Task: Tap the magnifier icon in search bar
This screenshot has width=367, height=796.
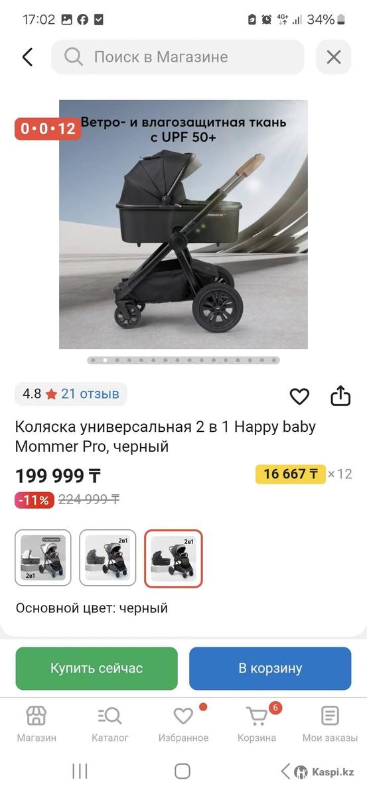Action: pos(73,57)
